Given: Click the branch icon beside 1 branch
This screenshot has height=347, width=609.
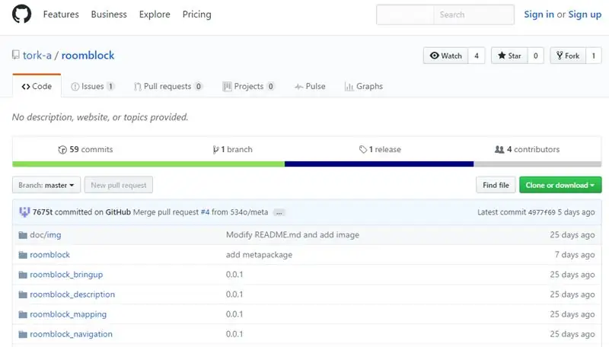Looking at the screenshot, I should coord(215,150).
